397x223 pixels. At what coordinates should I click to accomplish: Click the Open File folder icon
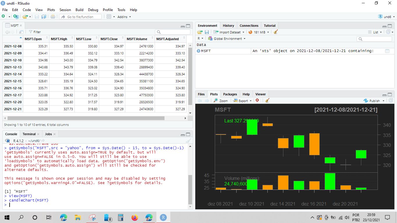pyautogui.click(x=25, y=17)
